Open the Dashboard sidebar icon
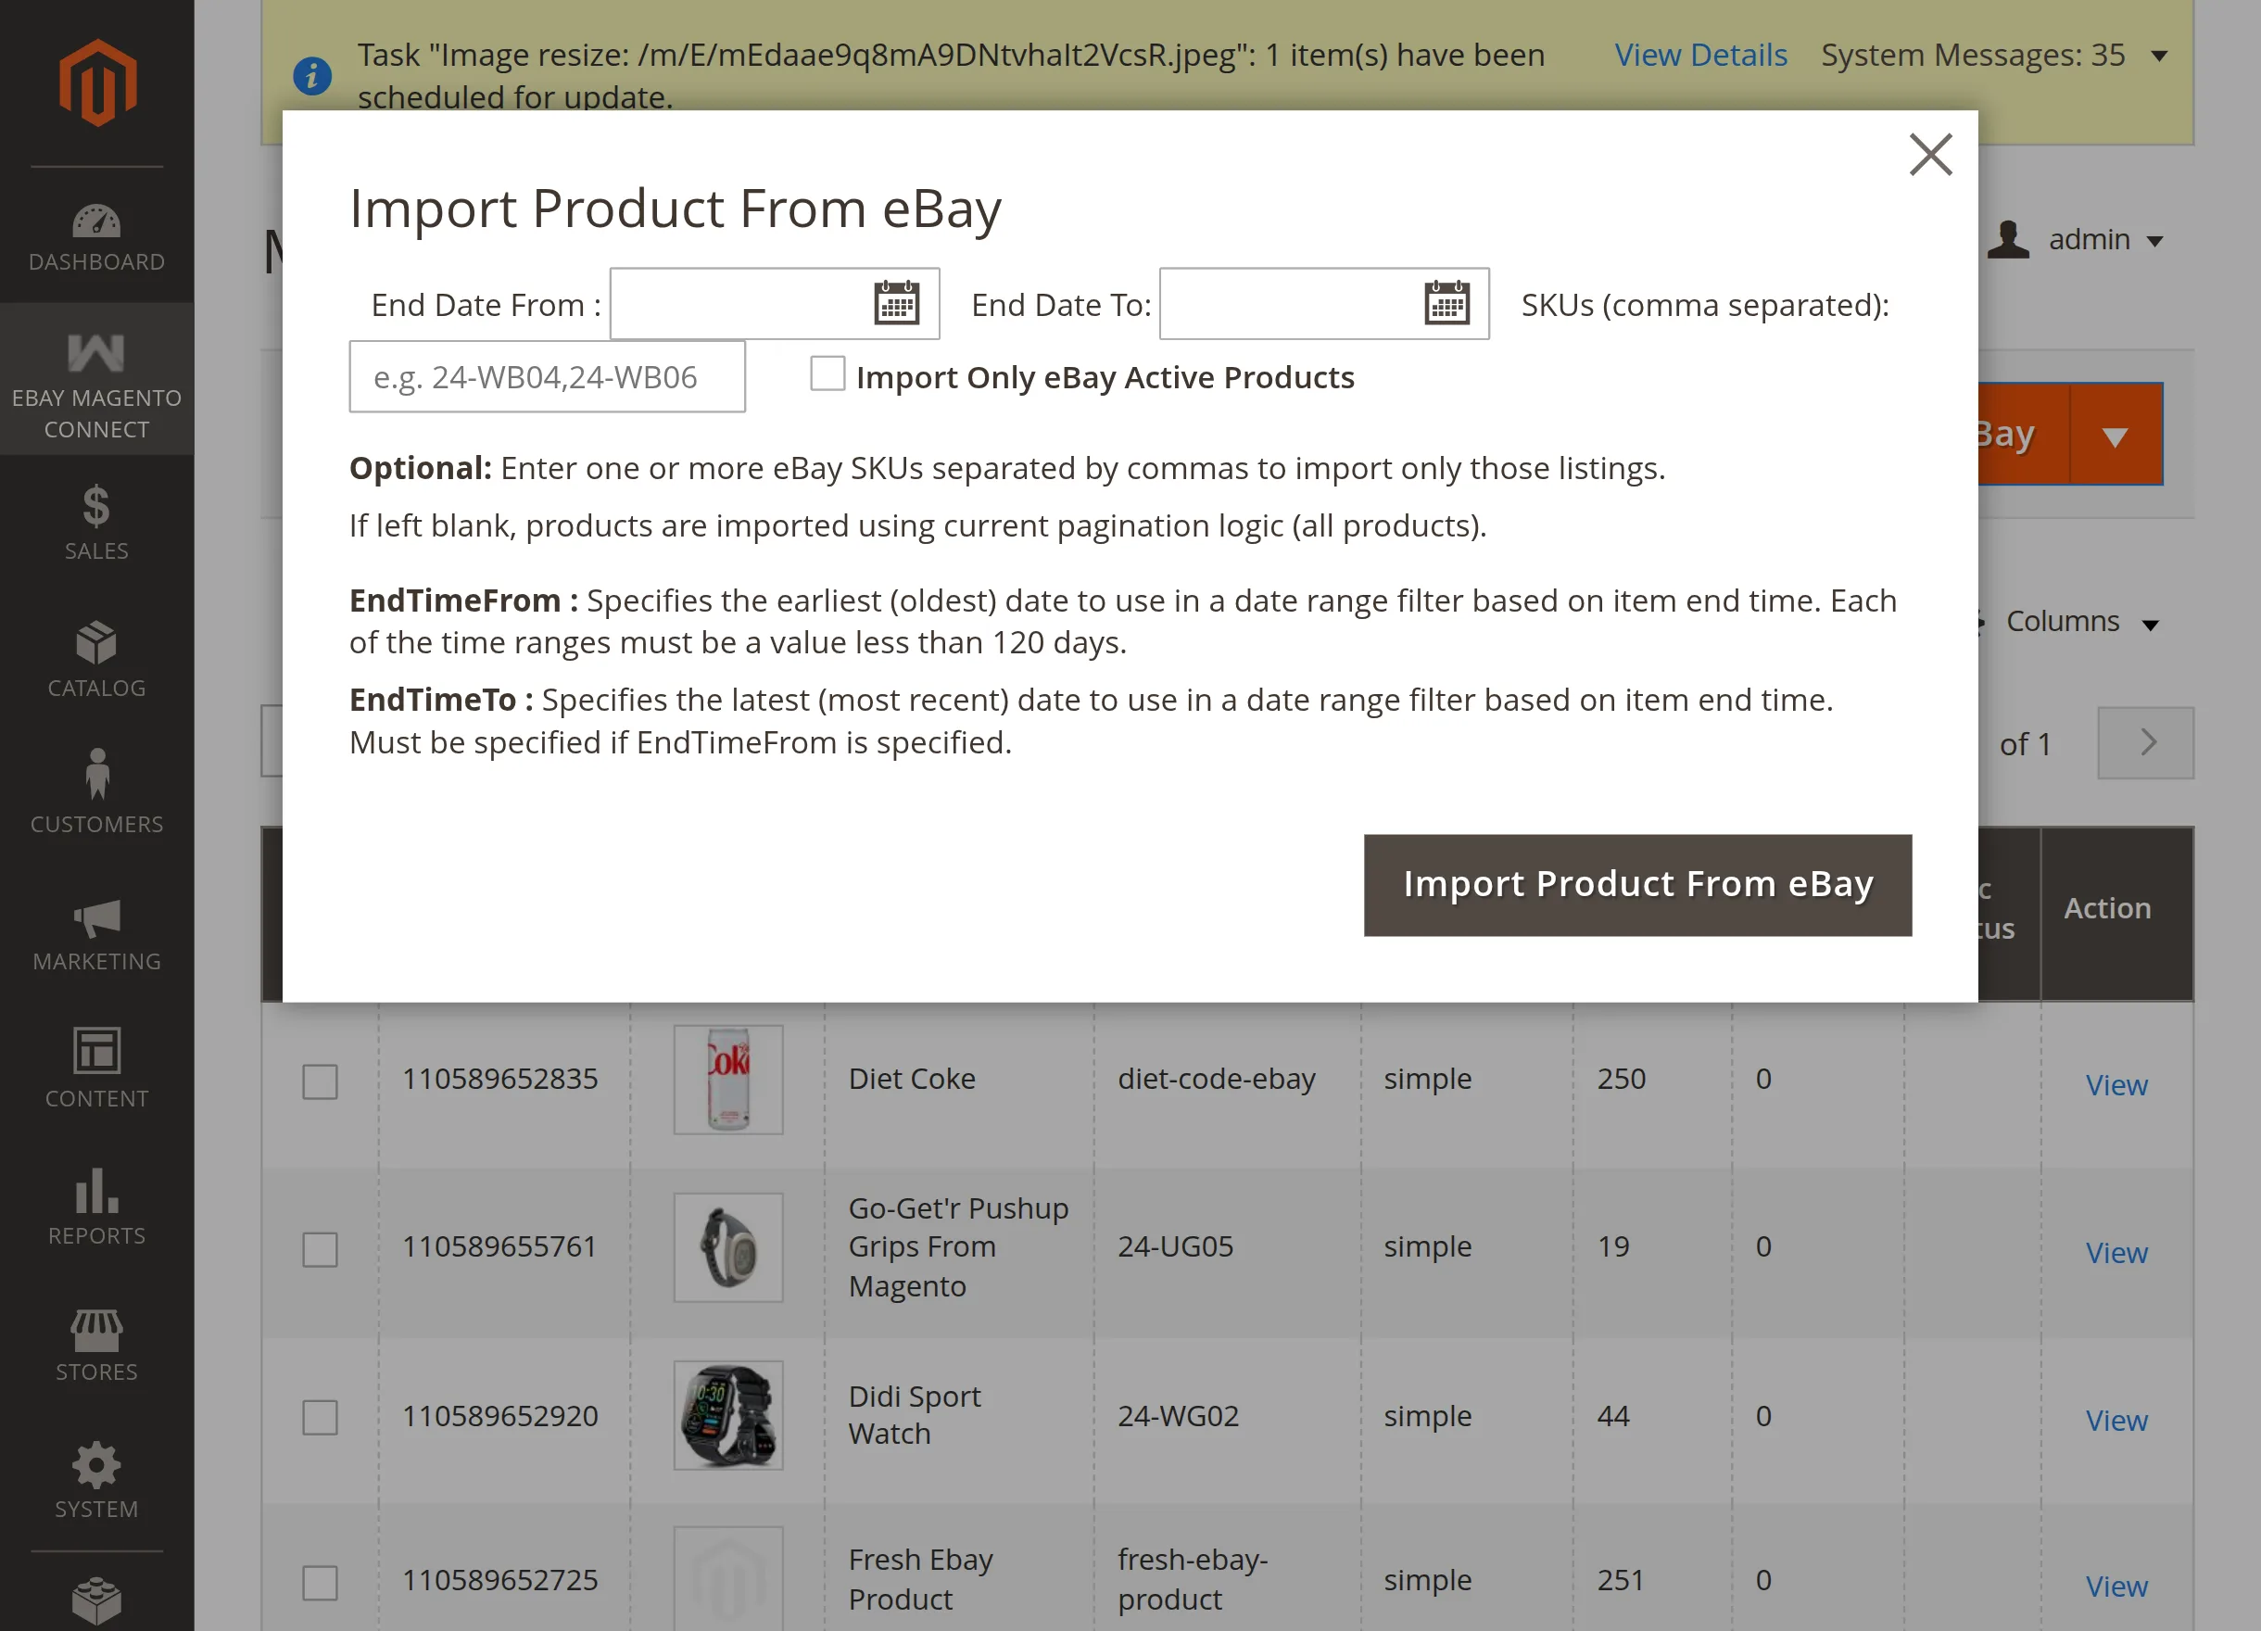 96,237
